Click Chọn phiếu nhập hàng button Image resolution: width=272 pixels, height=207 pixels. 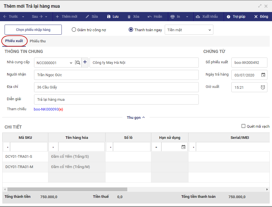(x=33, y=30)
